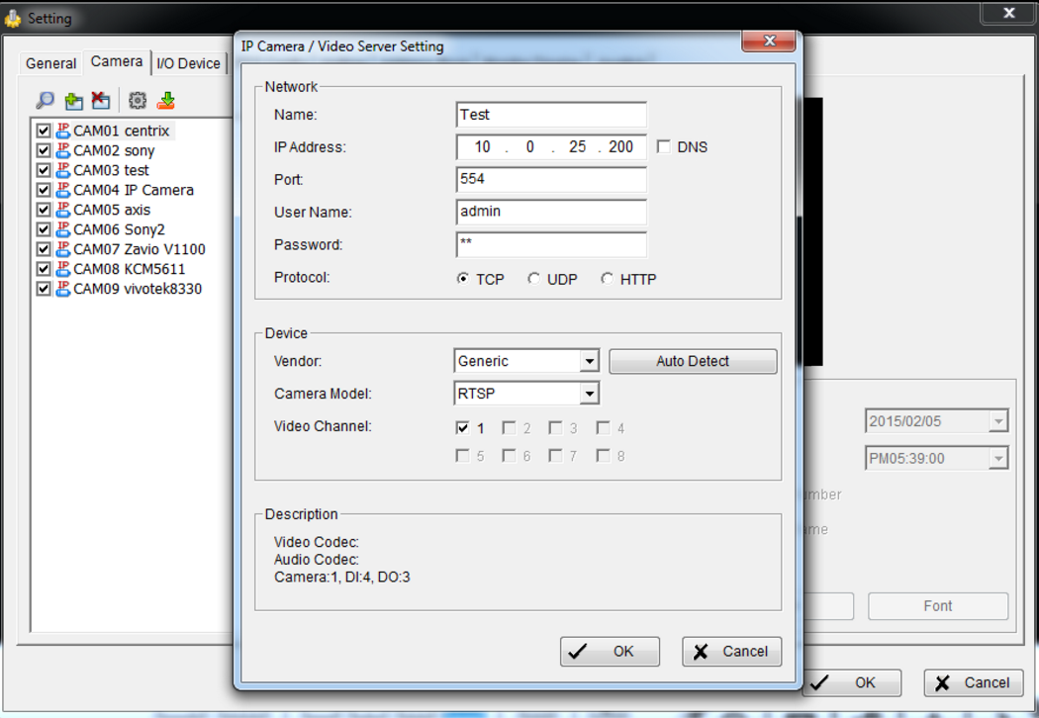Choose the HTTP protocol option

pyautogui.click(x=607, y=279)
